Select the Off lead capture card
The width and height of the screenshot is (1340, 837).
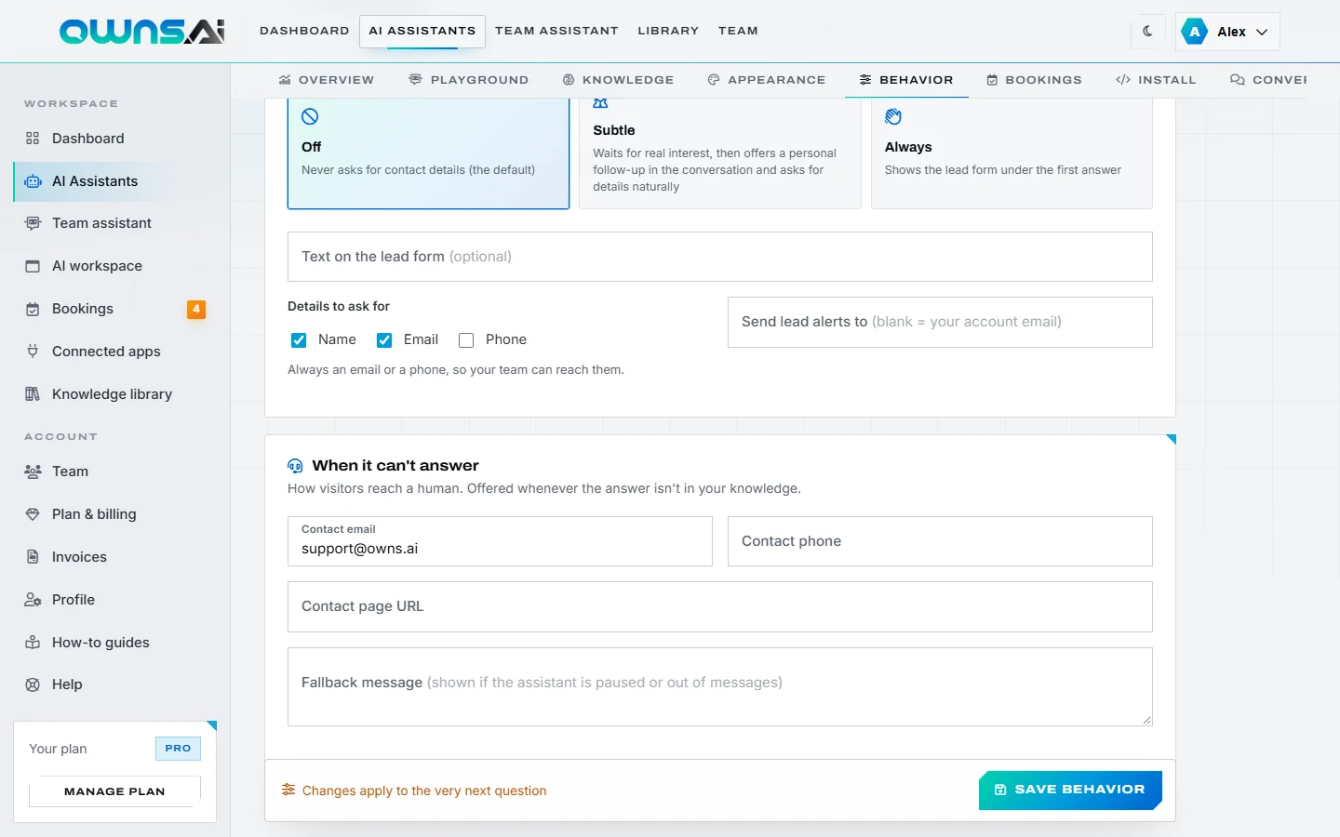click(428, 153)
